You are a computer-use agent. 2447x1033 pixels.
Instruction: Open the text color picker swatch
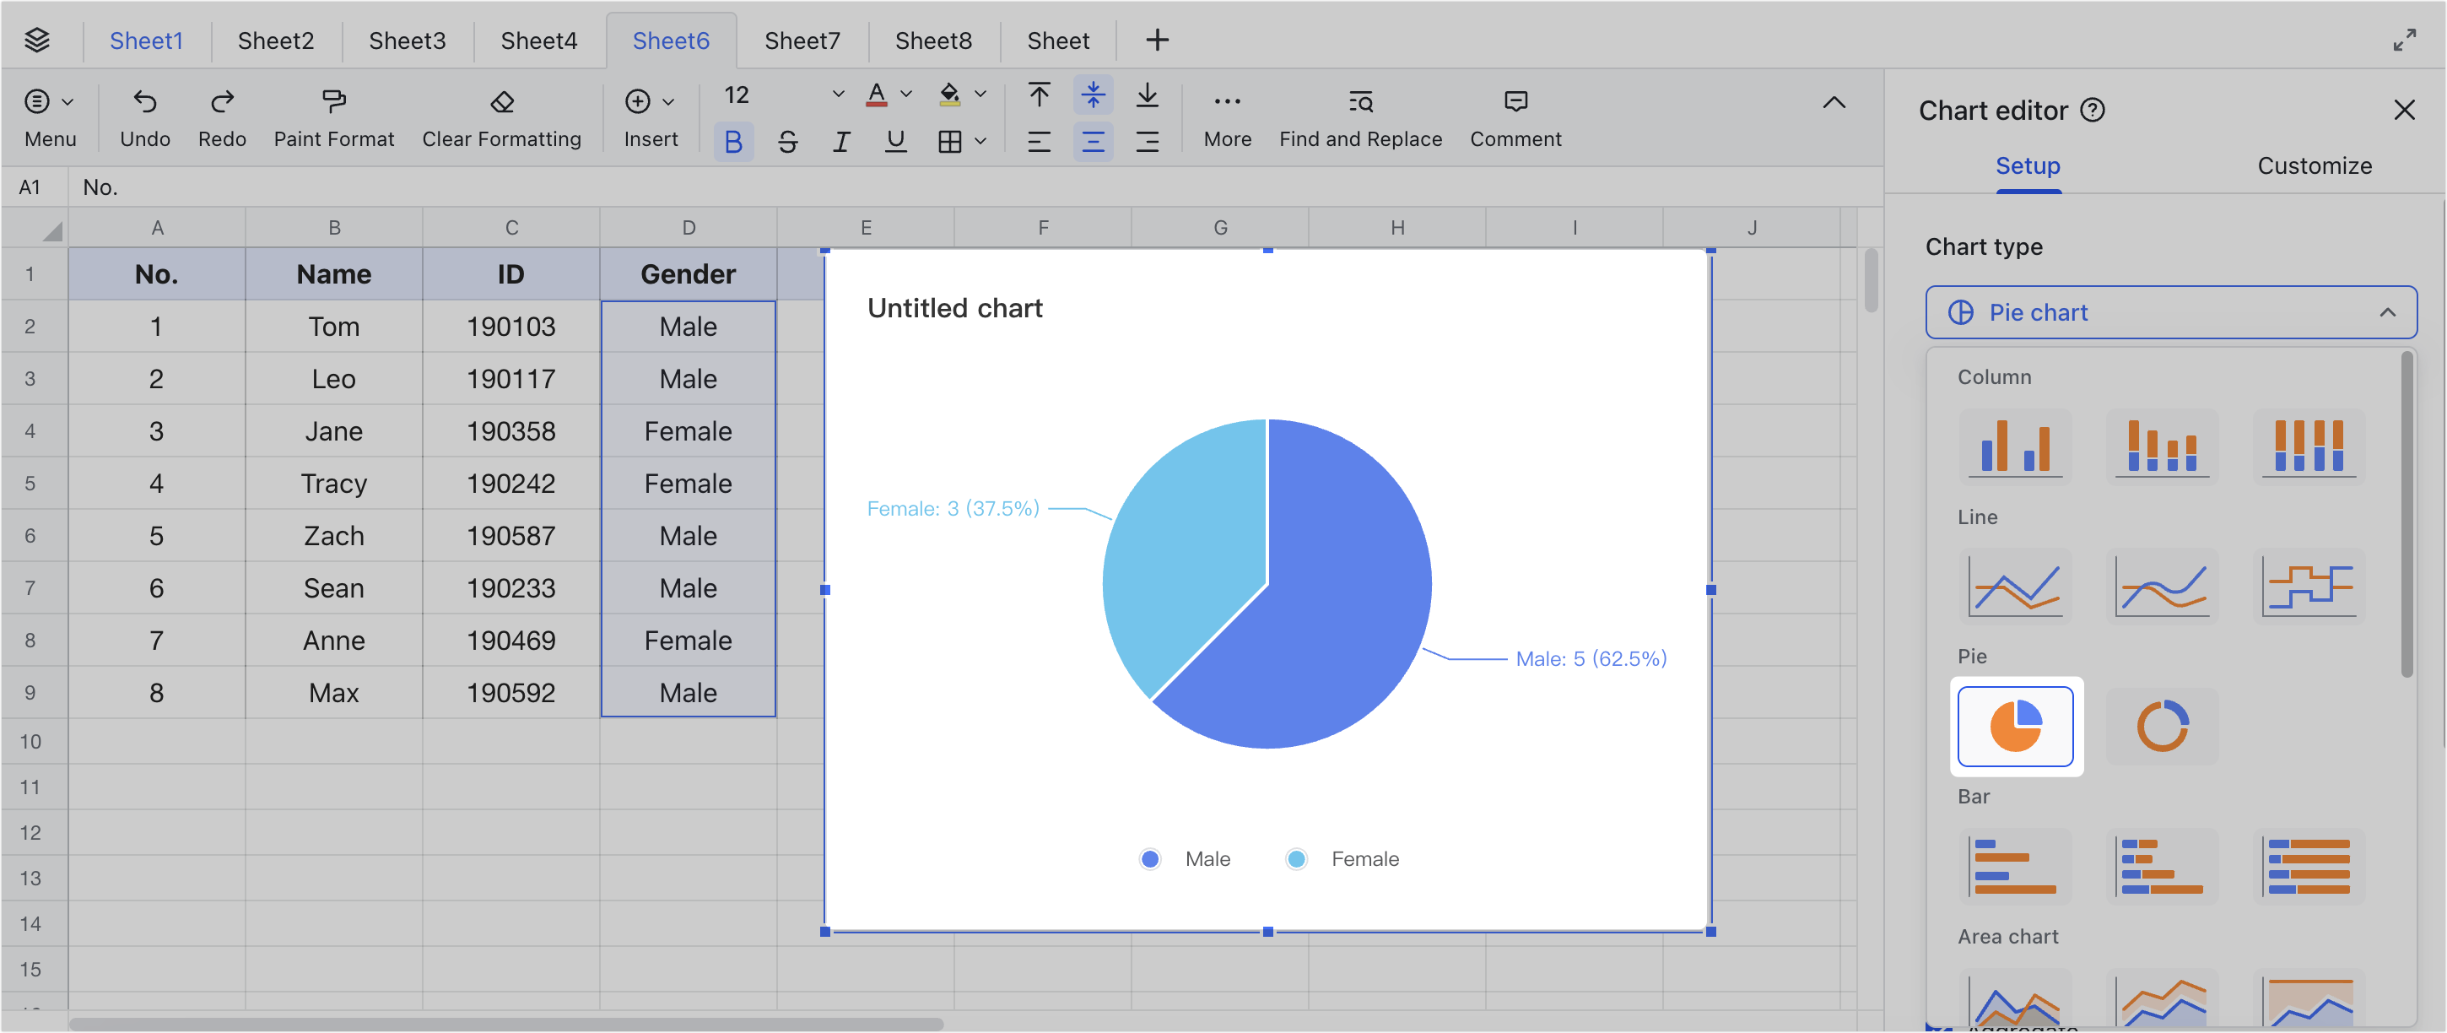(876, 94)
